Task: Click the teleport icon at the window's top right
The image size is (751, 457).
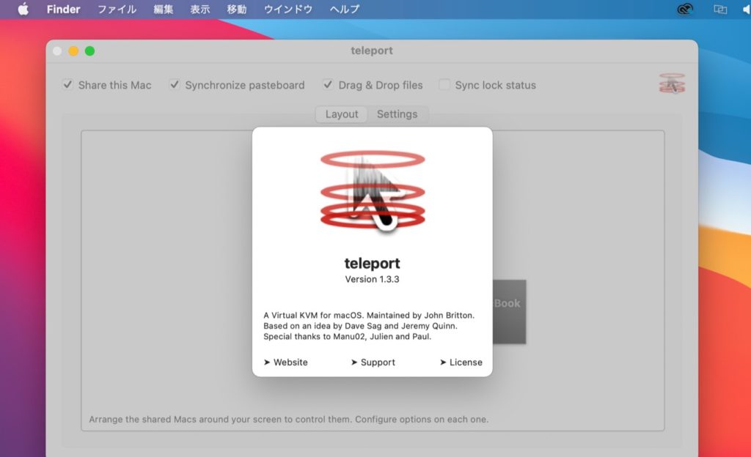Action: coord(672,84)
